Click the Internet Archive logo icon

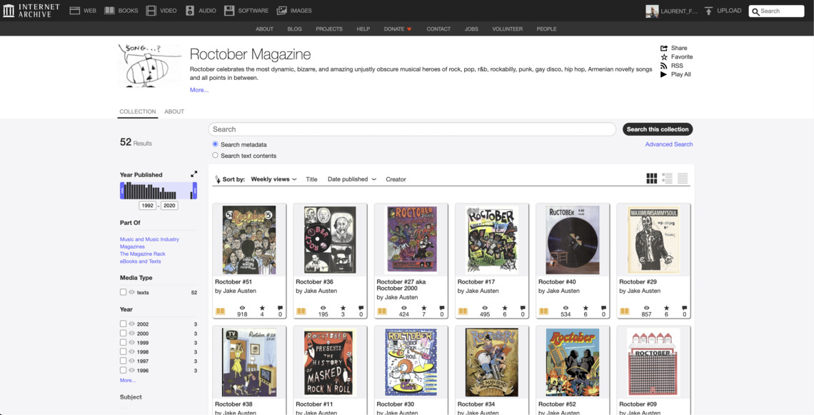click(9, 11)
